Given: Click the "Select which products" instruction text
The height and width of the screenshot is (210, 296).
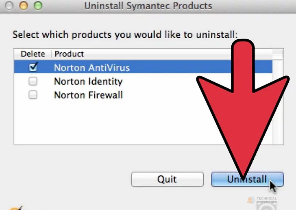Looking at the screenshot, I should point(125,34).
